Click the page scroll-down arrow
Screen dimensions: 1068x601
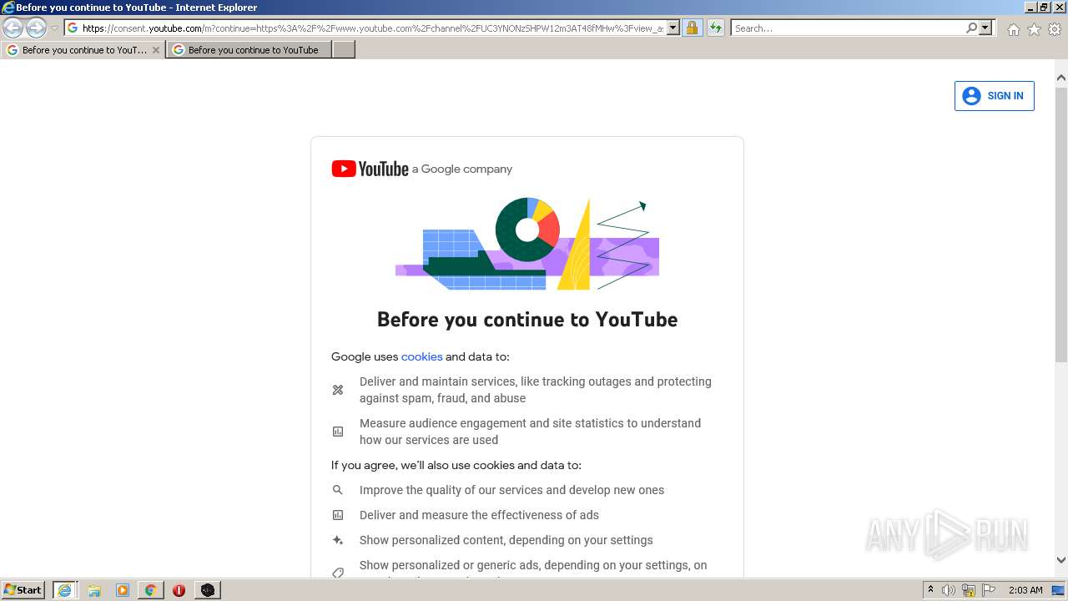pyautogui.click(x=1061, y=560)
